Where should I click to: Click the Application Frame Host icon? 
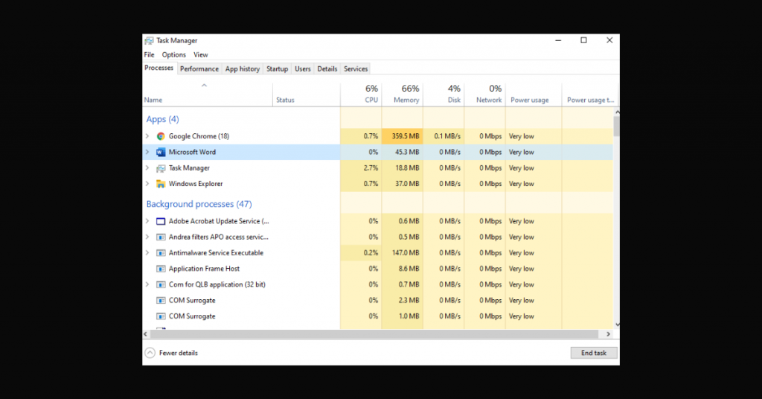[161, 269]
